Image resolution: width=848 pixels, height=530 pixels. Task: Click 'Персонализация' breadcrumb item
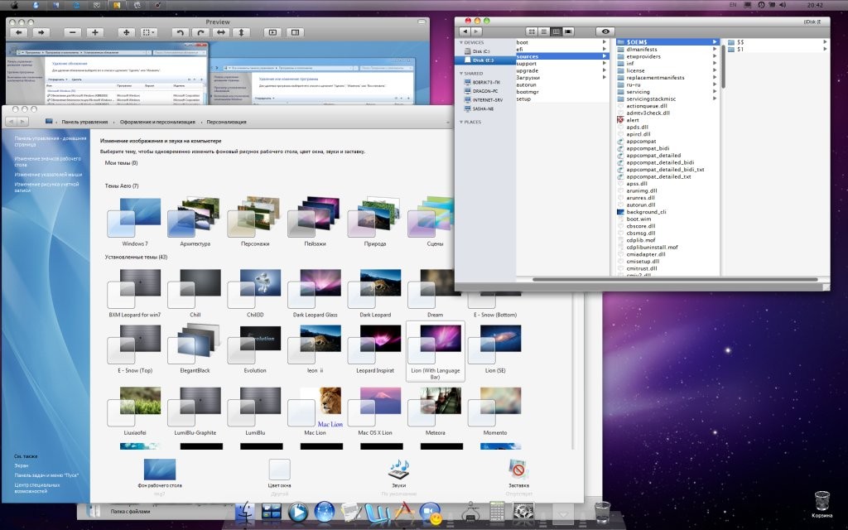point(227,123)
